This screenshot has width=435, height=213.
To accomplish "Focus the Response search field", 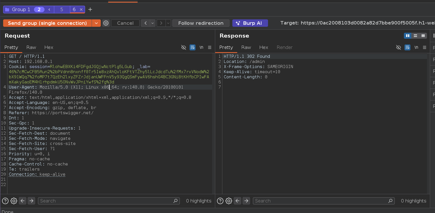I will (x=324, y=201).
